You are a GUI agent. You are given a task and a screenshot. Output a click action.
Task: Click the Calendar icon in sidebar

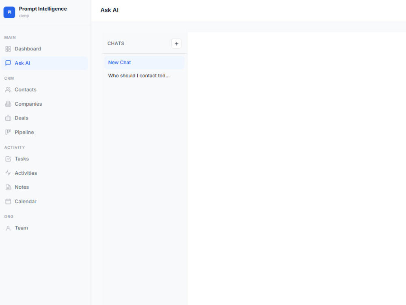pos(8,201)
